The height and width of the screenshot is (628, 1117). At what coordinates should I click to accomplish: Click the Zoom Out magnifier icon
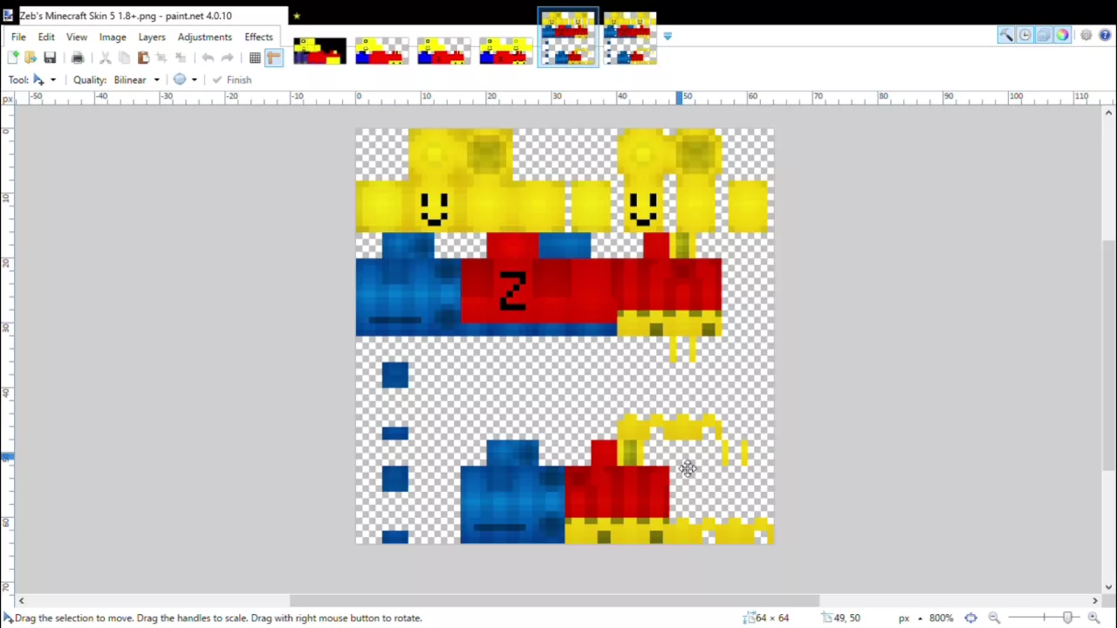coord(994,618)
